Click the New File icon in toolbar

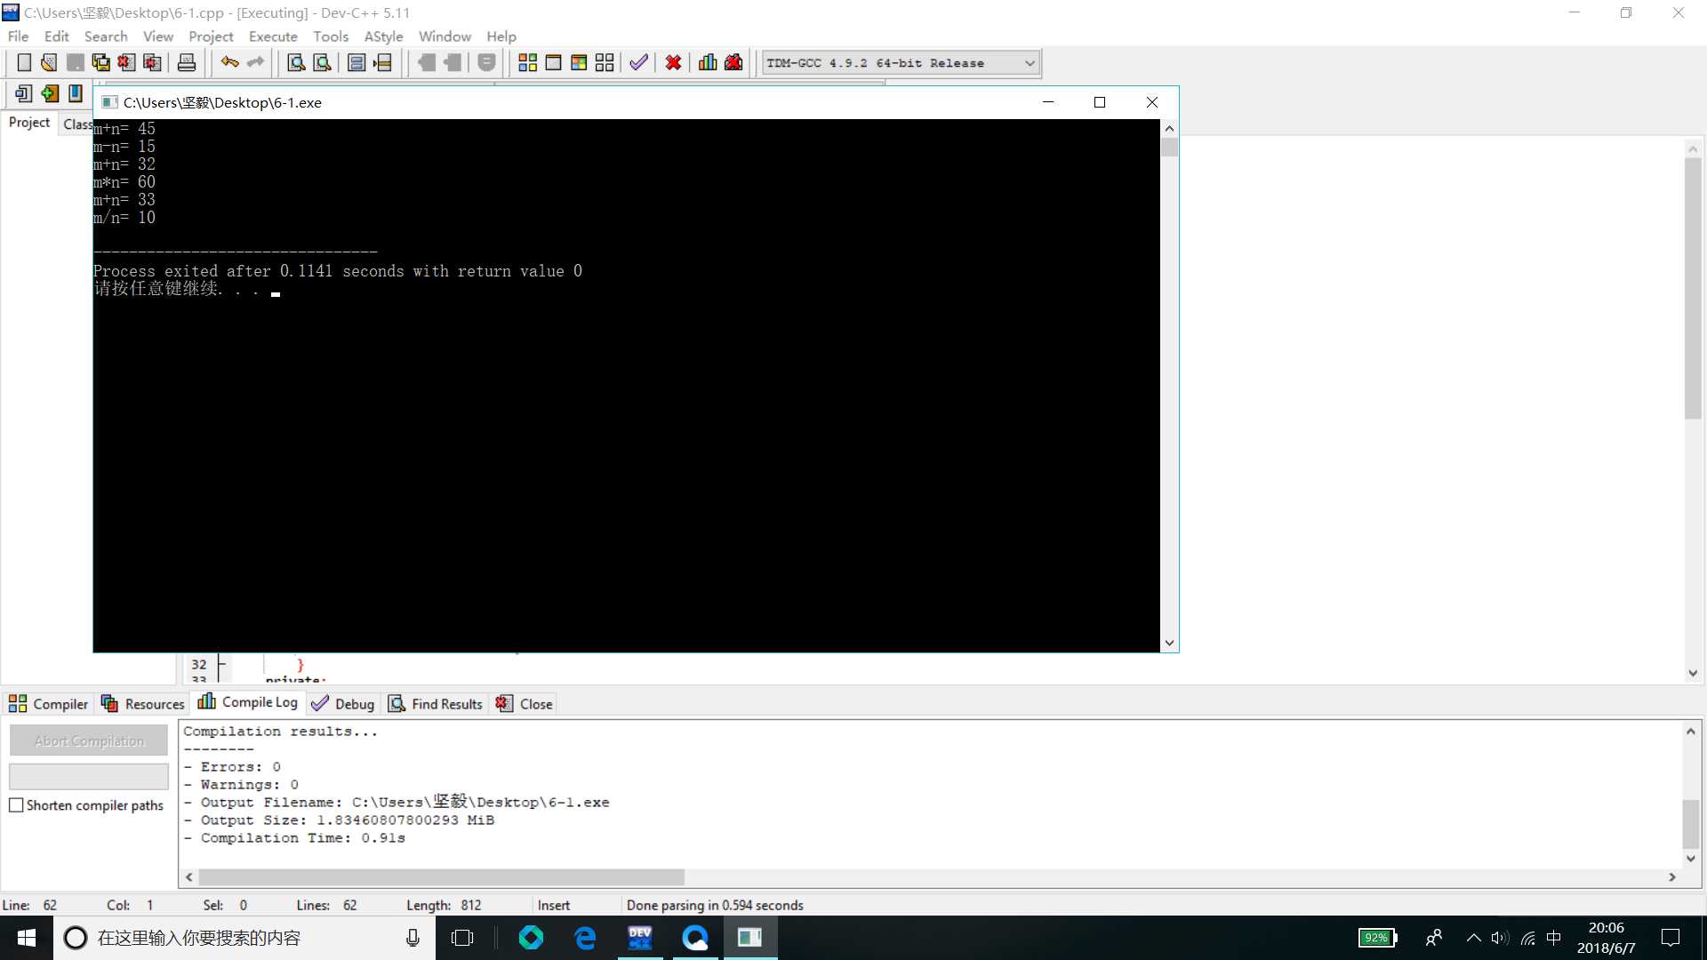pos(22,62)
